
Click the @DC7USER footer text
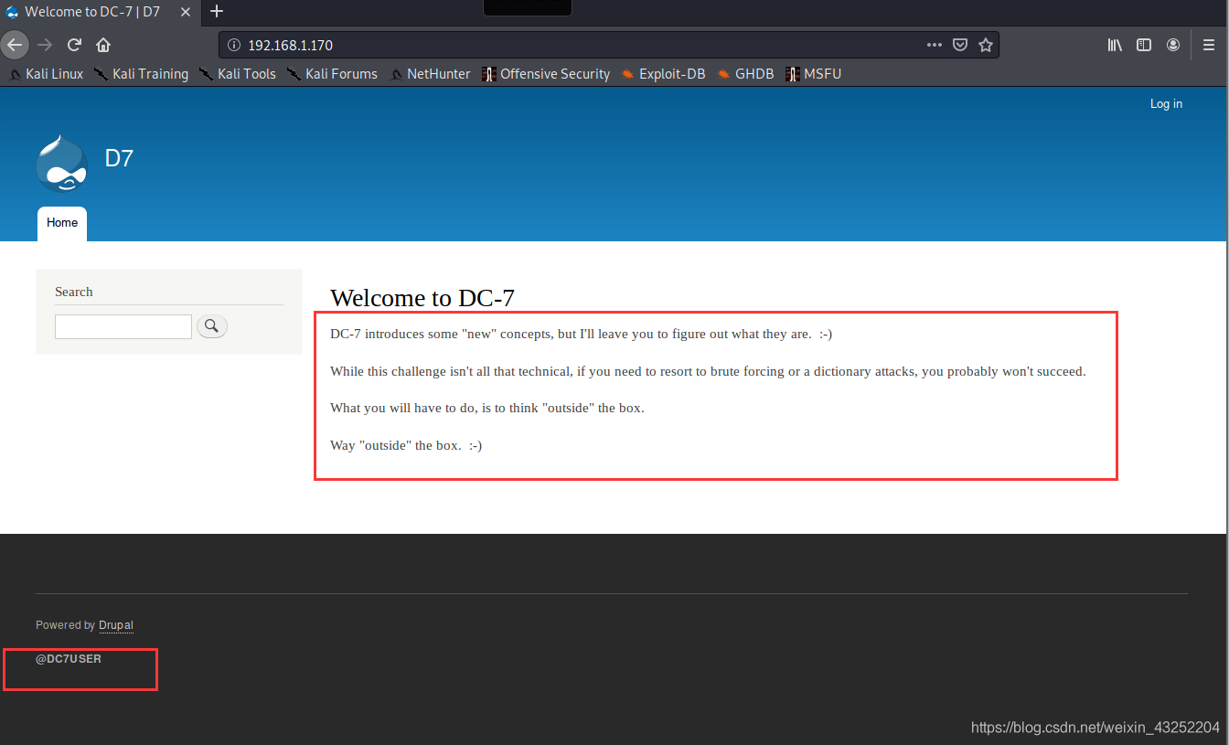[69, 658]
